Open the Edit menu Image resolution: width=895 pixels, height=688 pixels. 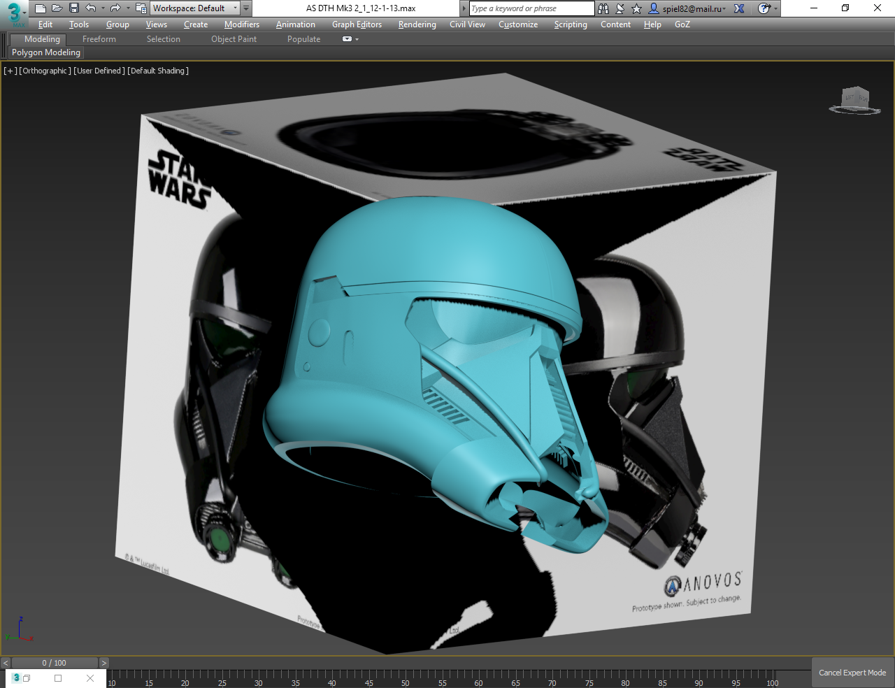(45, 24)
